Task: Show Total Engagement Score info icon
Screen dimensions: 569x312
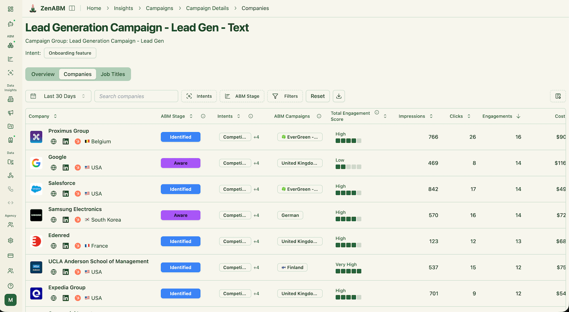Action: [377, 113]
